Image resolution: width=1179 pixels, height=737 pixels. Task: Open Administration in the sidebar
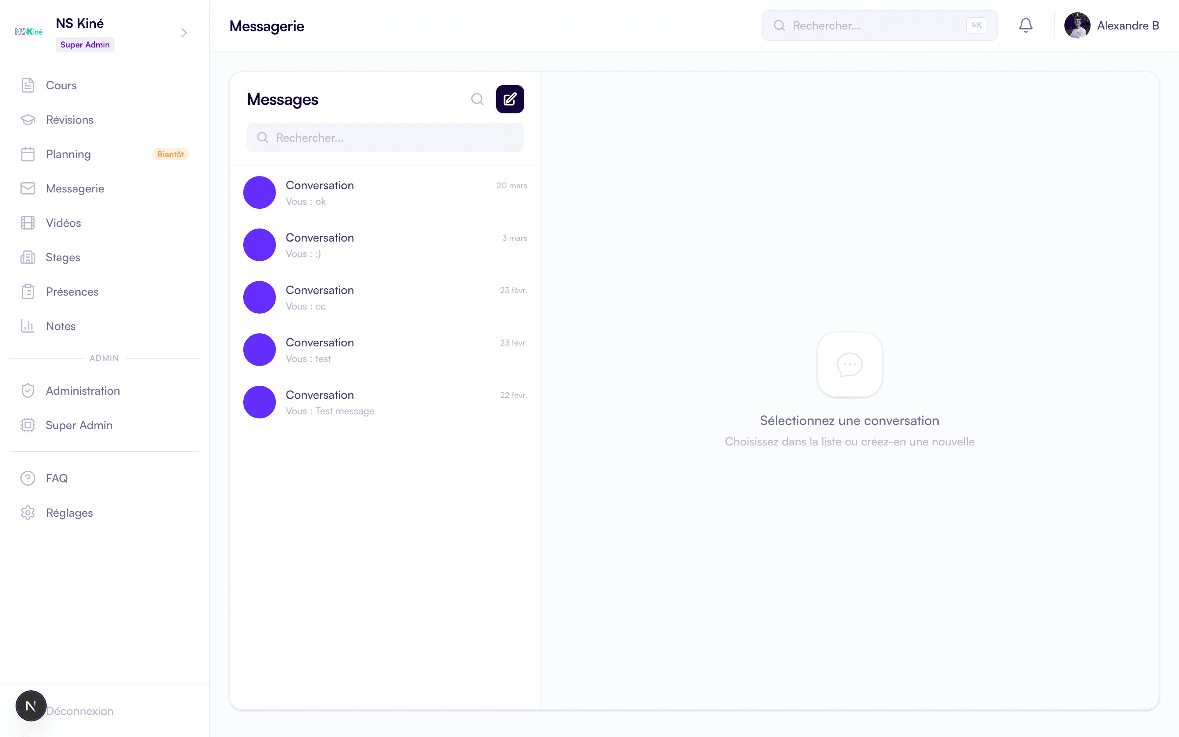83,391
